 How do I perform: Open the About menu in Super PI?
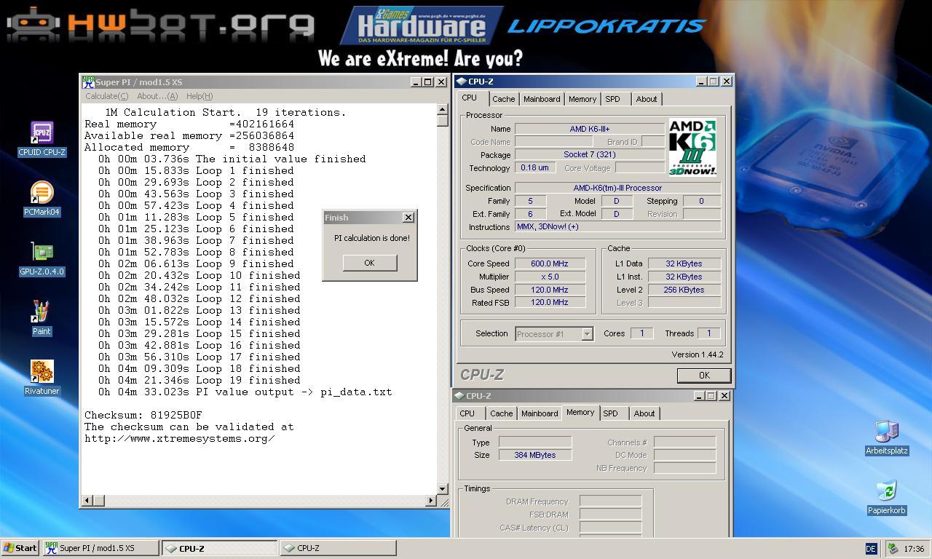click(157, 96)
